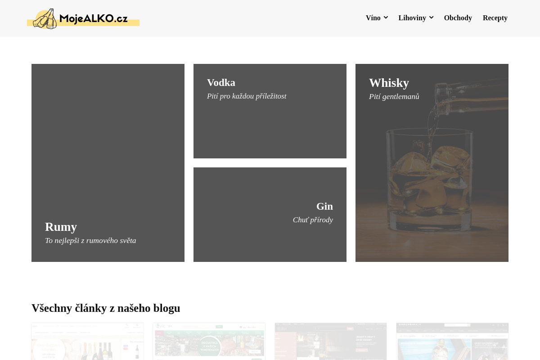This screenshot has height=360, width=540.
Task: Open the Rumy category tile
Action: [x=108, y=163]
